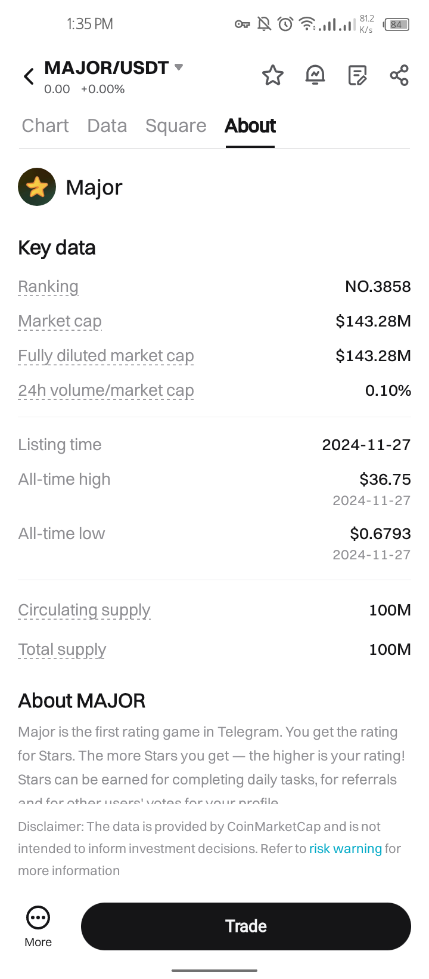Switch to the Chart tab
The height and width of the screenshot is (979, 429).
click(x=45, y=126)
